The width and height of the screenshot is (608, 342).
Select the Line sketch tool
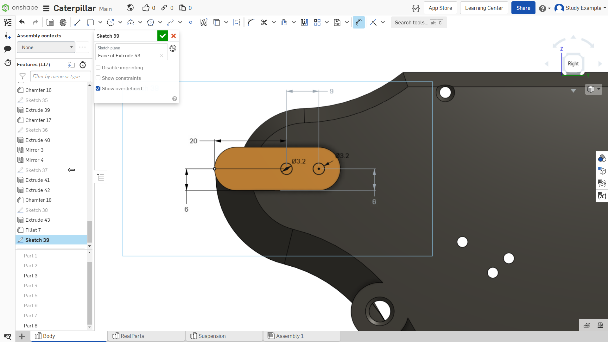click(77, 22)
